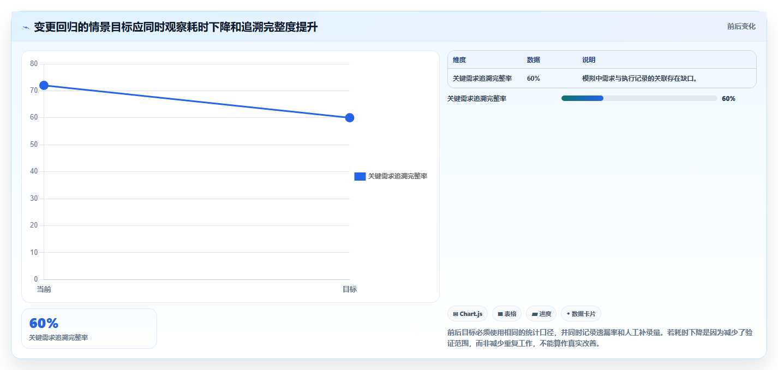Click the 数据卡片 tag chip

pyautogui.click(x=581, y=314)
